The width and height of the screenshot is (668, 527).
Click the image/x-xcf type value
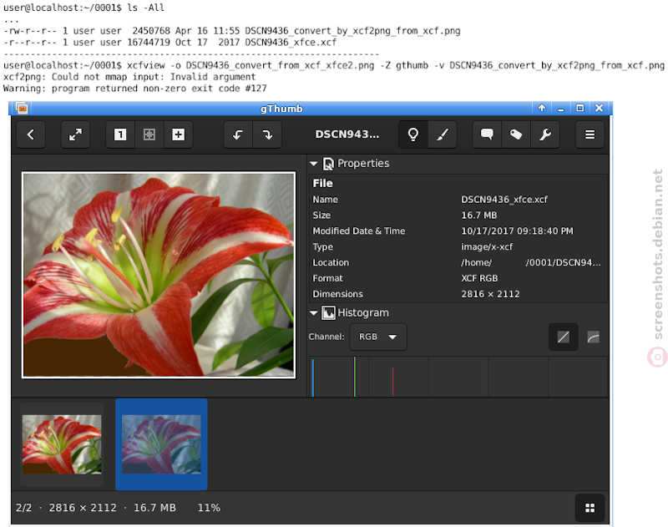click(487, 246)
